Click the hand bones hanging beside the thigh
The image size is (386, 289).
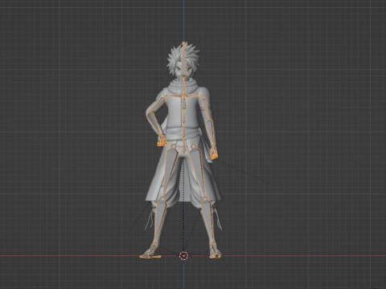pos(213,153)
